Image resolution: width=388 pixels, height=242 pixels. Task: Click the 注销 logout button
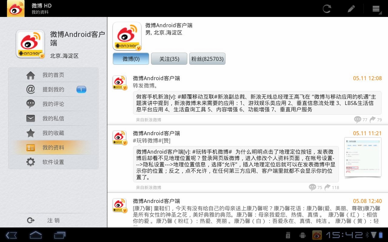click(53, 221)
